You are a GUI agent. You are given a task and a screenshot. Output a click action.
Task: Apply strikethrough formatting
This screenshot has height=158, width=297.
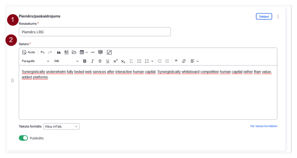click(x=100, y=61)
